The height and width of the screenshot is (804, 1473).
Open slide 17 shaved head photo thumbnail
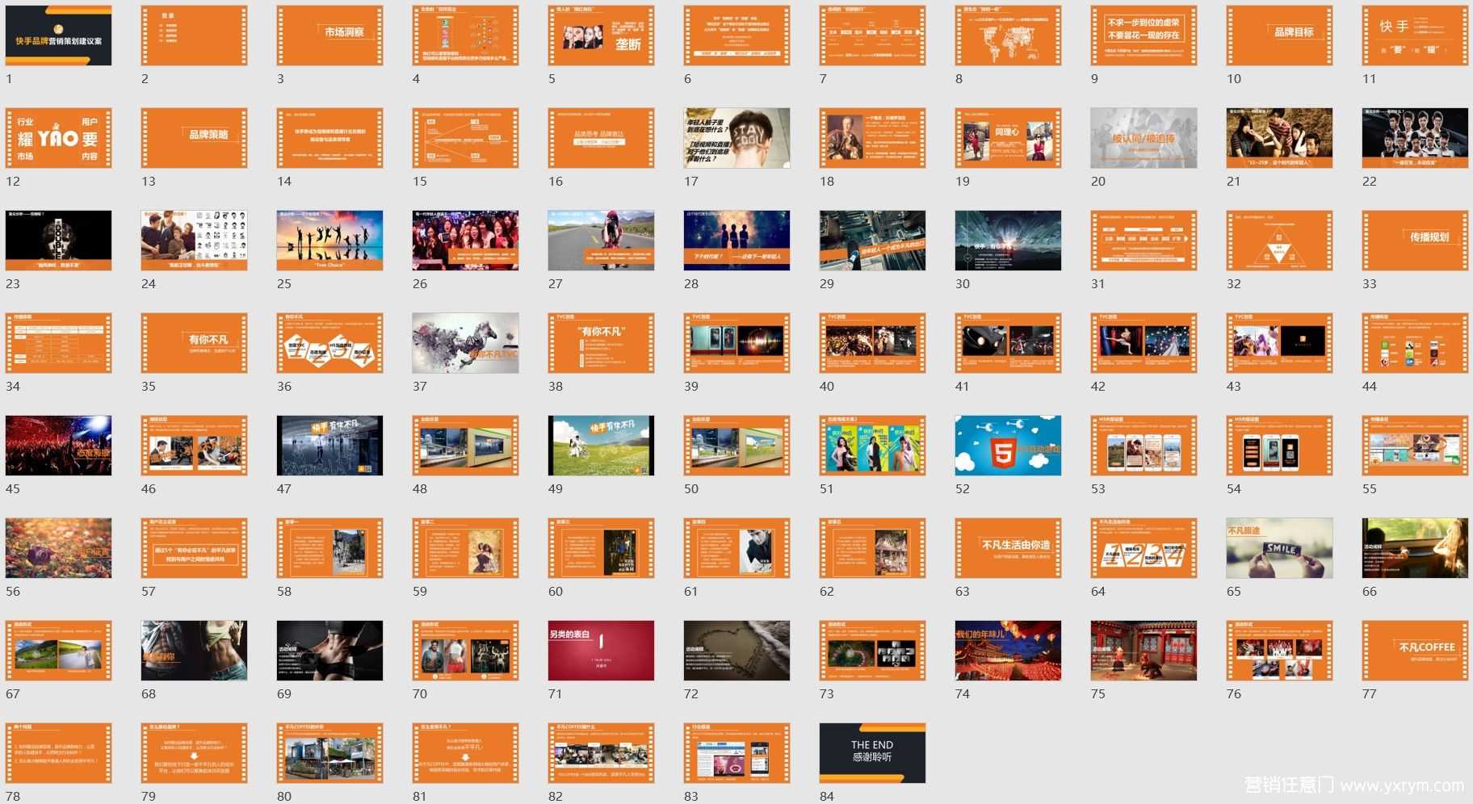coord(736,138)
